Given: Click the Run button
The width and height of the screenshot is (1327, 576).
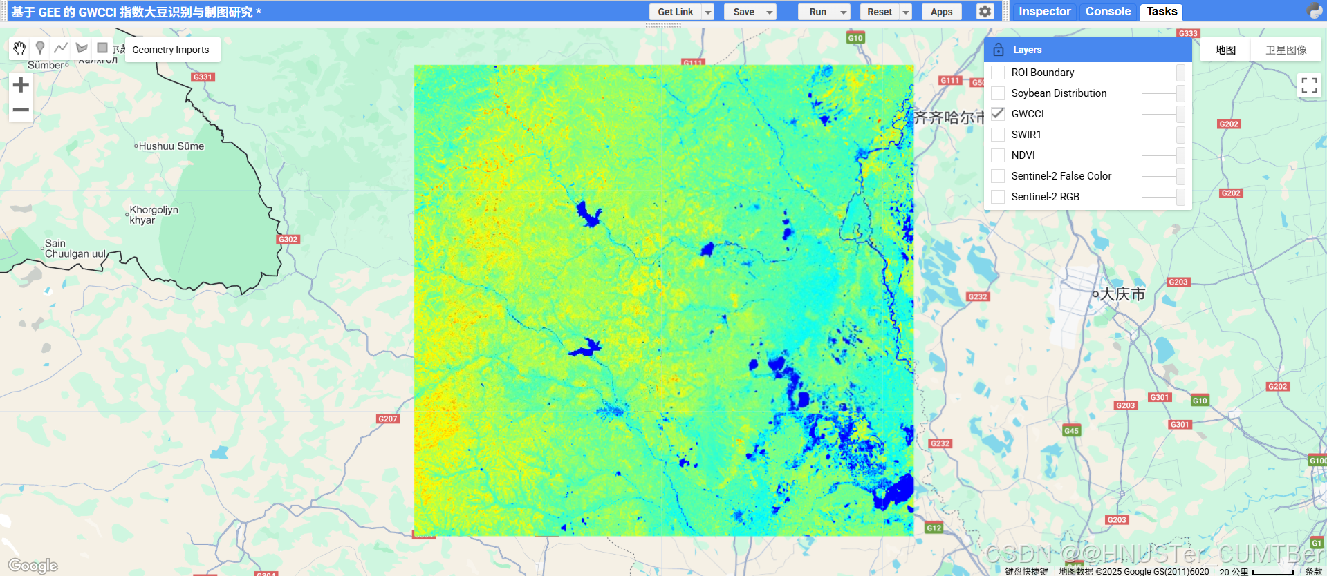Looking at the screenshot, I should click(x=817, y=12).
